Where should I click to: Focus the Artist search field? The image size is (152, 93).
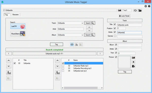click(x=70, y=29)
